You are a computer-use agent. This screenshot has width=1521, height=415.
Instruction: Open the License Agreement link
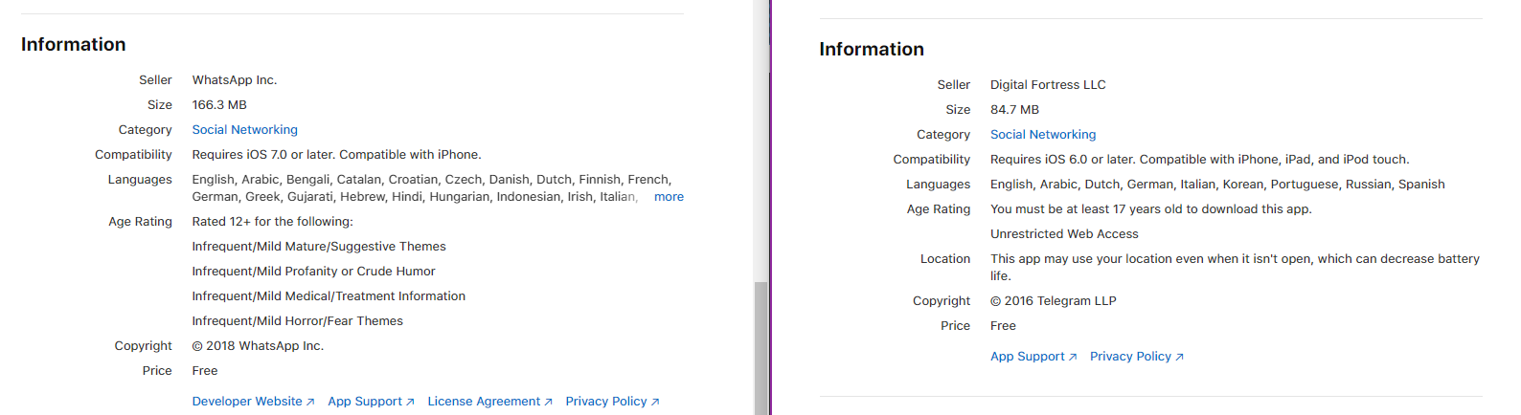pyautogui.click(x=484, y=402)
